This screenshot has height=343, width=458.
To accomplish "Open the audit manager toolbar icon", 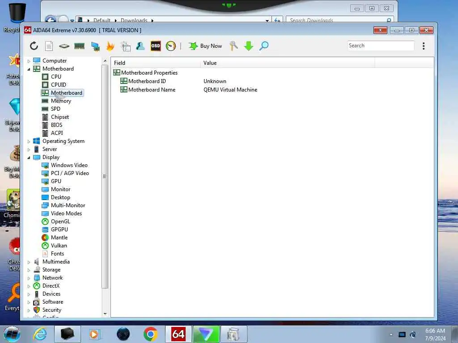I will click(126, 46).
